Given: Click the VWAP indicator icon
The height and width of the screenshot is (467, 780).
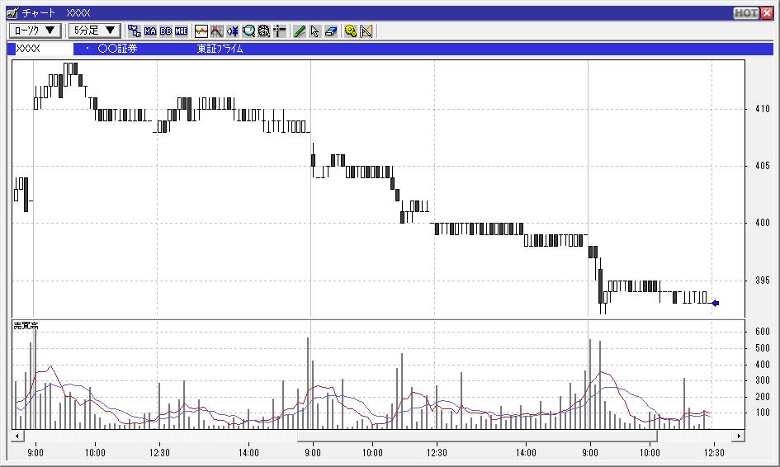Looking at the screenshot, I should pyautogui.click(x=134, y=31).
